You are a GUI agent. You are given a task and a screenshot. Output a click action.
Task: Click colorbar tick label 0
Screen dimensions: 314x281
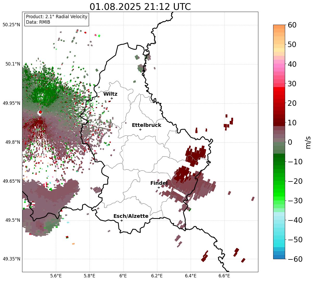[290, 142]
